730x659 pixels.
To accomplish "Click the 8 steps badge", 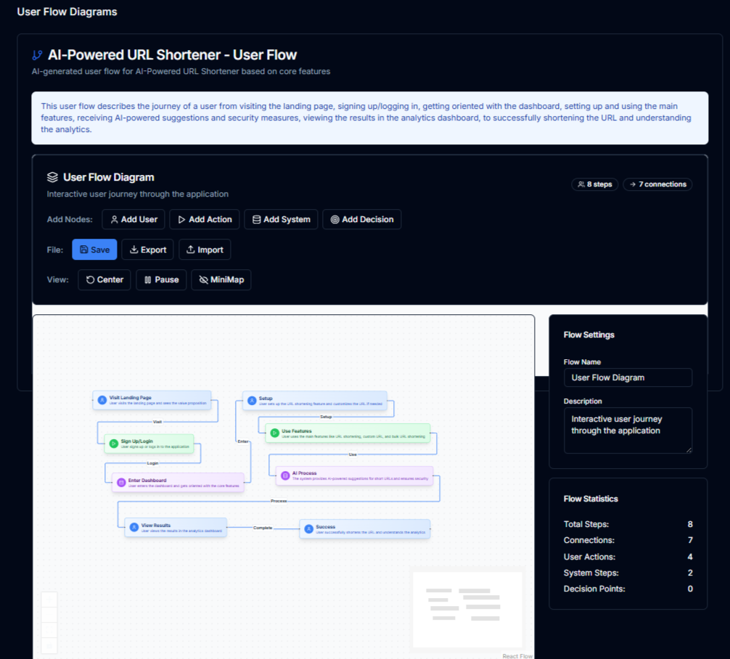I will click(x=594, y=184).
